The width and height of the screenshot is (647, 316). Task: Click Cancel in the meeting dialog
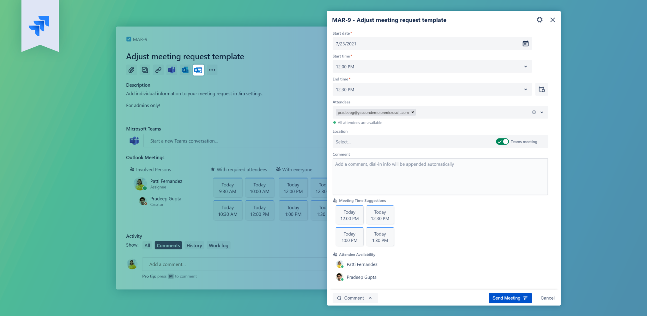coord(547,298)
